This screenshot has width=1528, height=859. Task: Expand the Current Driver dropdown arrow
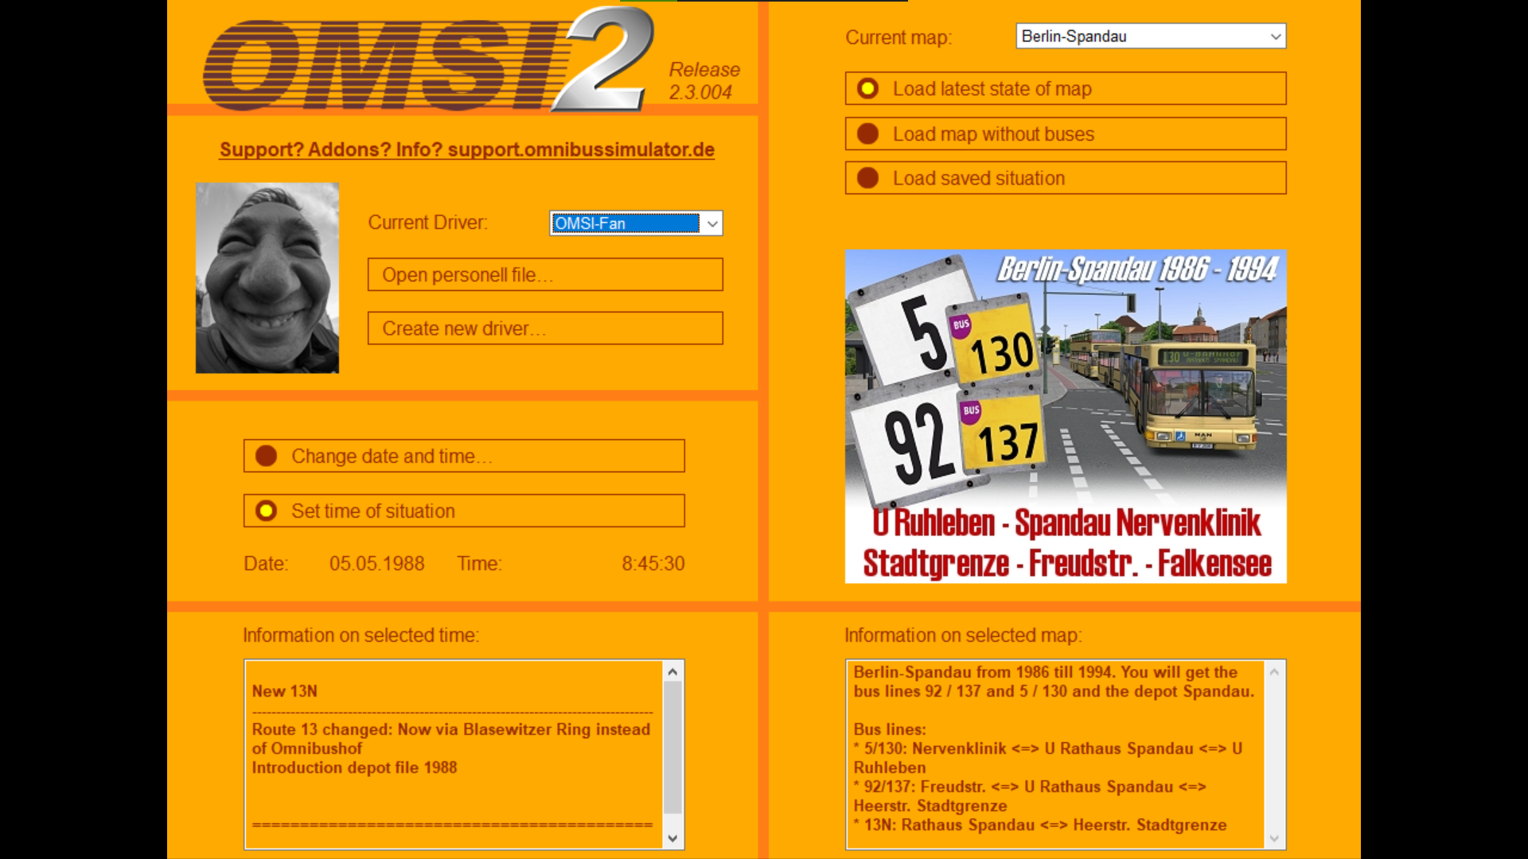(x=712, y=223)
